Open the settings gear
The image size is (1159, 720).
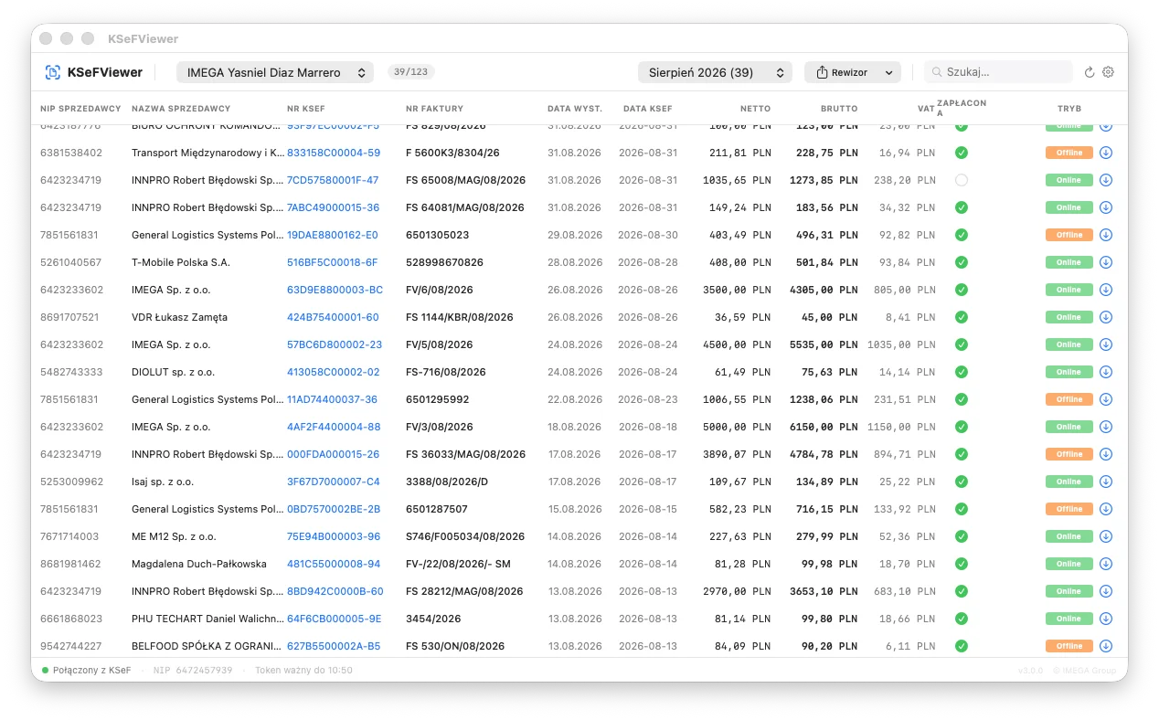click(x=1109, y=72)
